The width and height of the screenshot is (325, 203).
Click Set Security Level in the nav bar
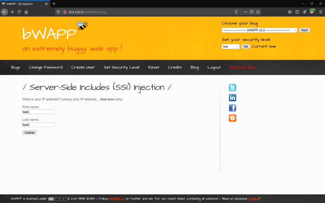pos(122,67)
